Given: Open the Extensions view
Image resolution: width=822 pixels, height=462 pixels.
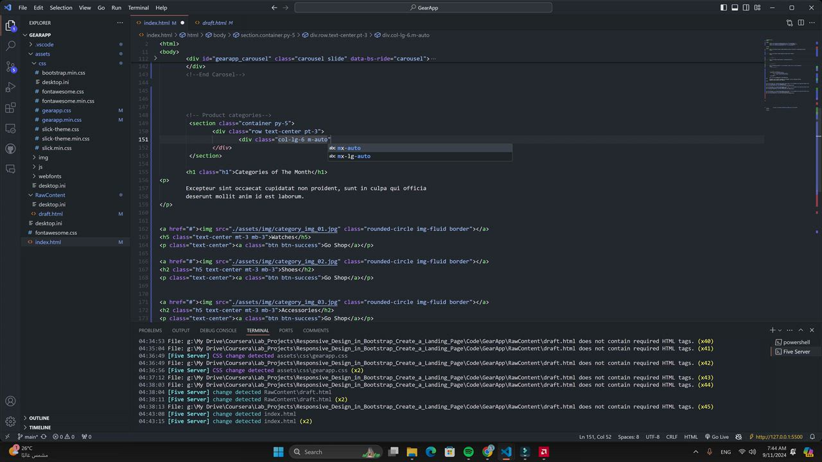Looking at the screenshot, I should click(10, 108).
